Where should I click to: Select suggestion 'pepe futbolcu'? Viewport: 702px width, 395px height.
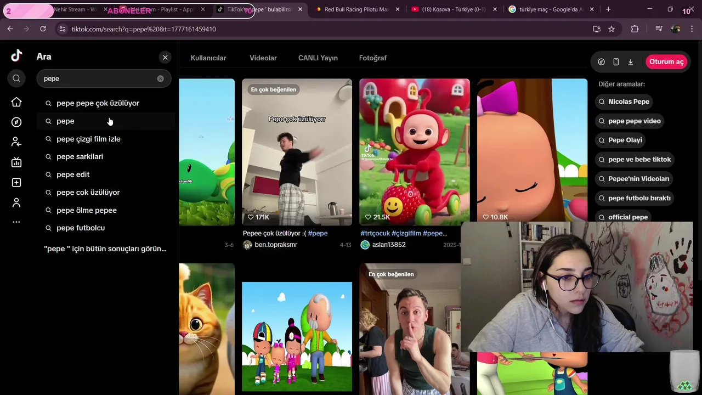106,228
